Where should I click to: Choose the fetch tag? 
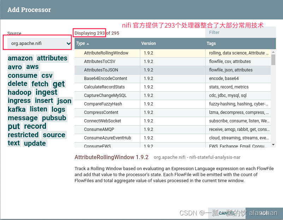pos(40,84)
